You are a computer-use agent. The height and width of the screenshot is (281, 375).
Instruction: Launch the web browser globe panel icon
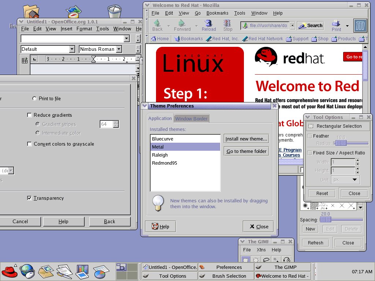(x=27, y=271)
